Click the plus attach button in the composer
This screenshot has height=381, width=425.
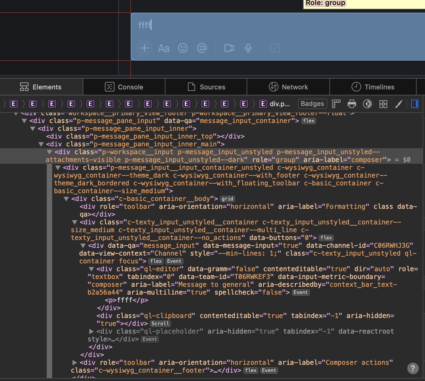click(144, 48)
